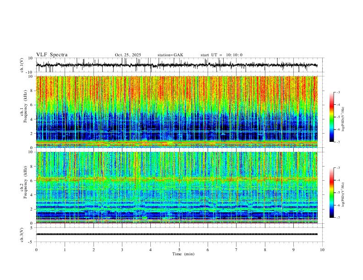Image resolution: width=363 pixels, height=280 pixels.
Task: Click the "start UT = 10:10:0" text
Action: 221,55
